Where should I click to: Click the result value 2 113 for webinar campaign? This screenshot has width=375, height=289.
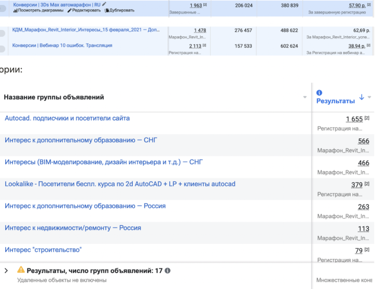point(195,46)
